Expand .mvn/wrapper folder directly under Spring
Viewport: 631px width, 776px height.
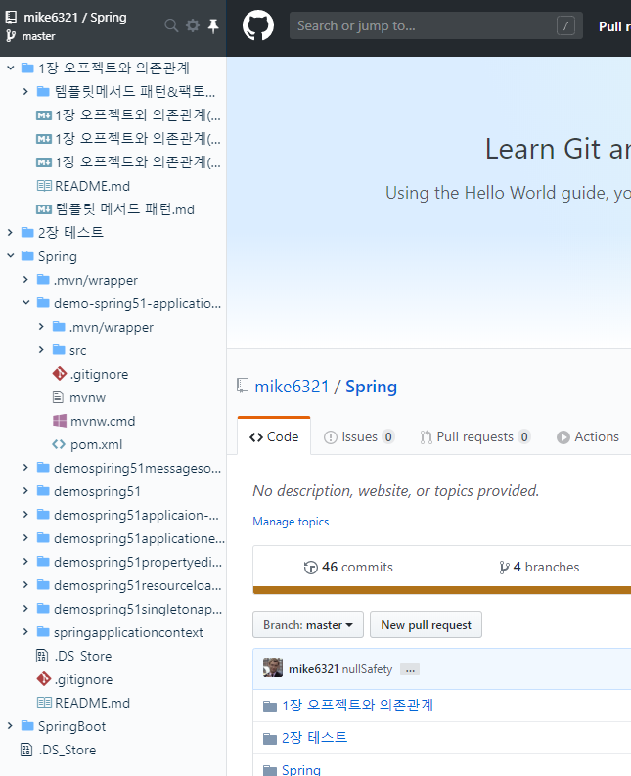pyautogui.click(x=25, y=280)
